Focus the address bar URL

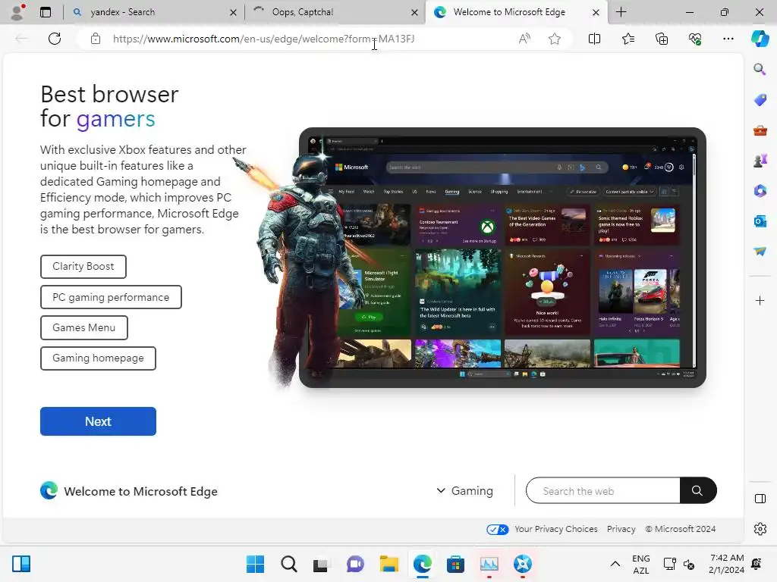click(263, 39)
